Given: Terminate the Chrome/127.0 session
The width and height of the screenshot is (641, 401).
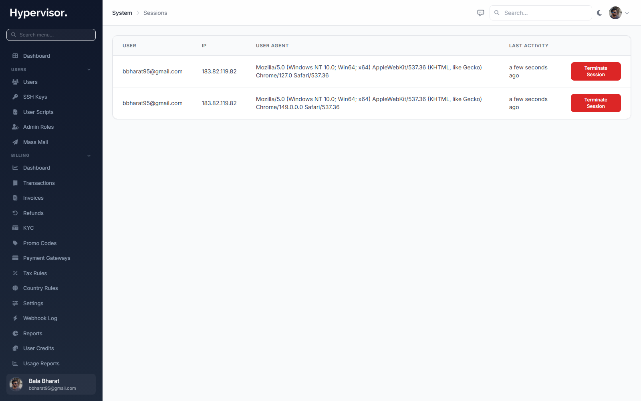Looking at the screenshot, I should click(x=596, y=71).
